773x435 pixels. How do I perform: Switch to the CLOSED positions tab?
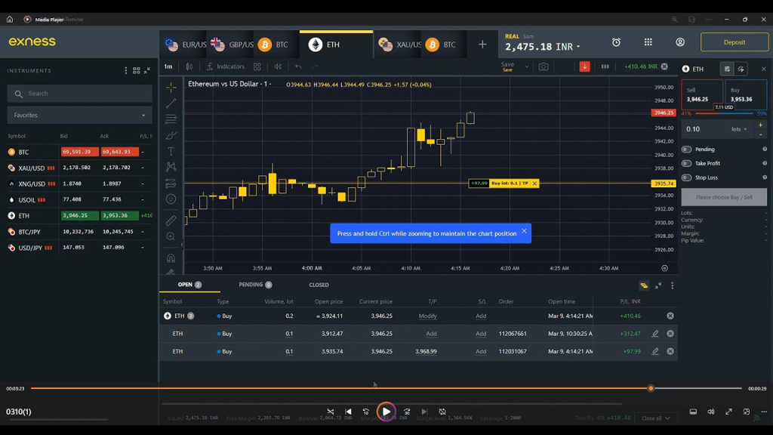(x=319, y=285)
